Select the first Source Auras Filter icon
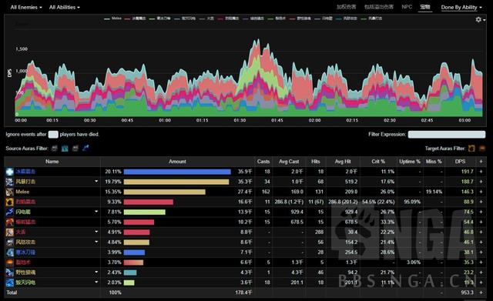The height and width of the screenshot is (301, 493). pyautogui.click(x=55, y=149)
